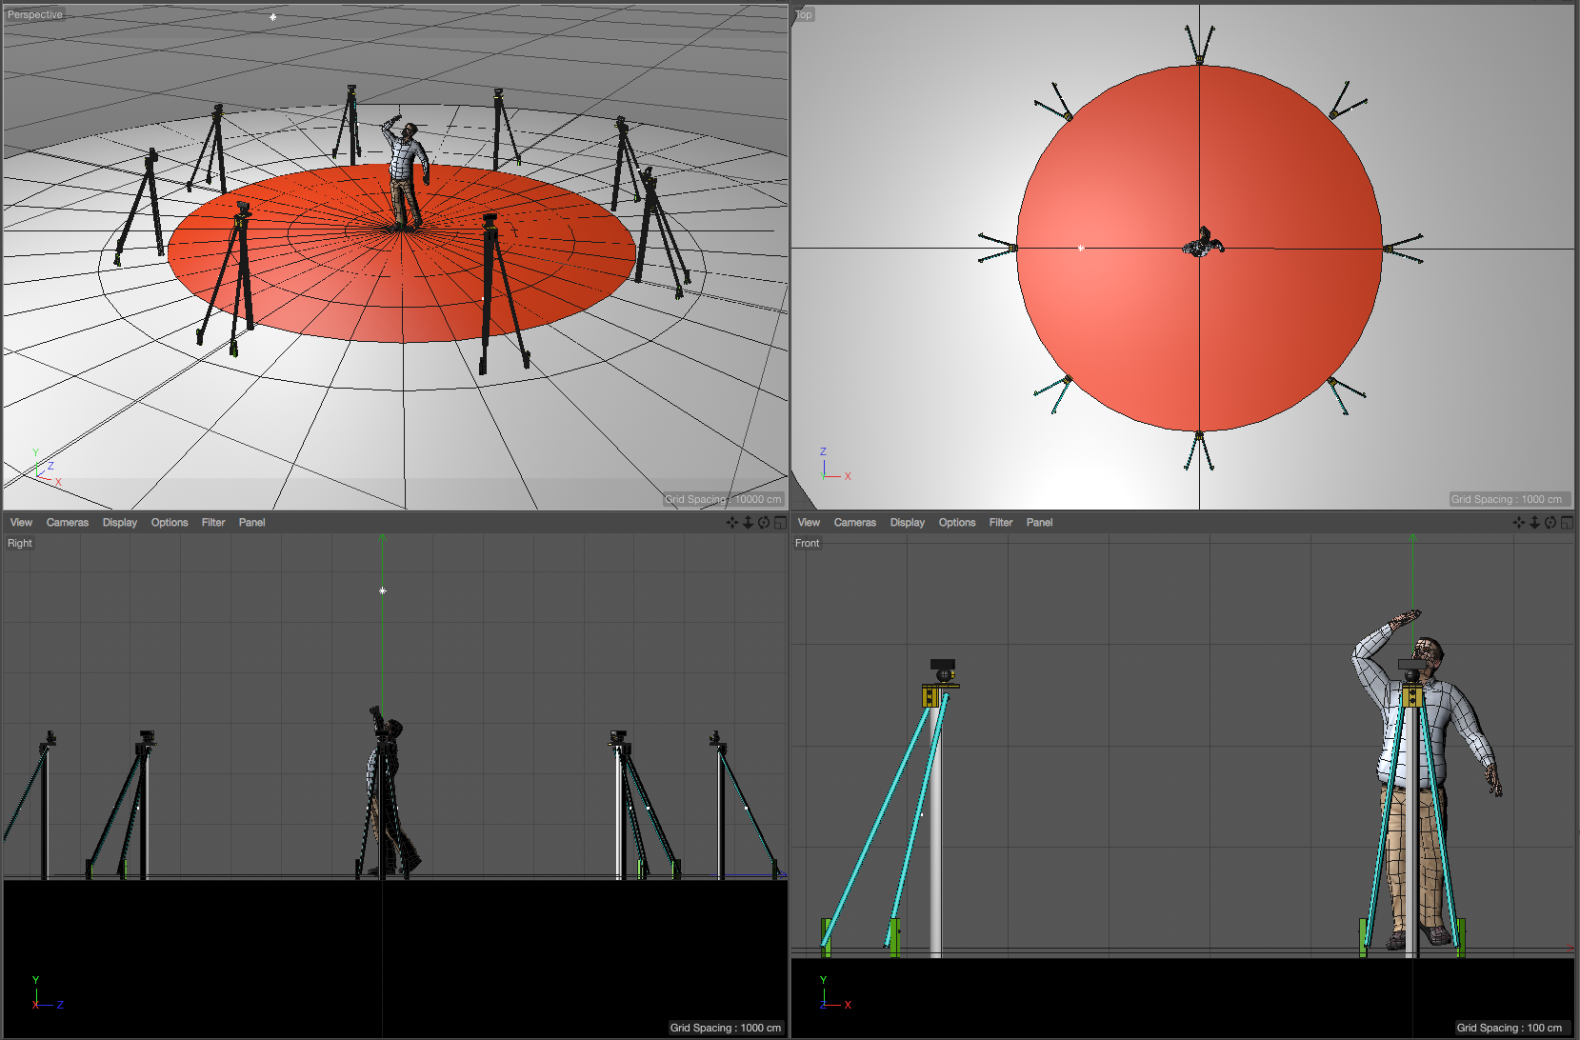Open the Cameras menu of the Front viewport

[x=855, y=522]
